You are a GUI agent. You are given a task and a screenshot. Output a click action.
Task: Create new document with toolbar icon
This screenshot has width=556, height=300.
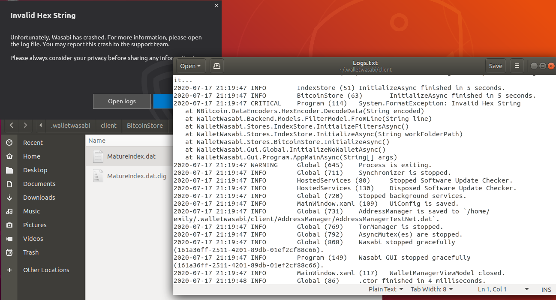[217, 66]
